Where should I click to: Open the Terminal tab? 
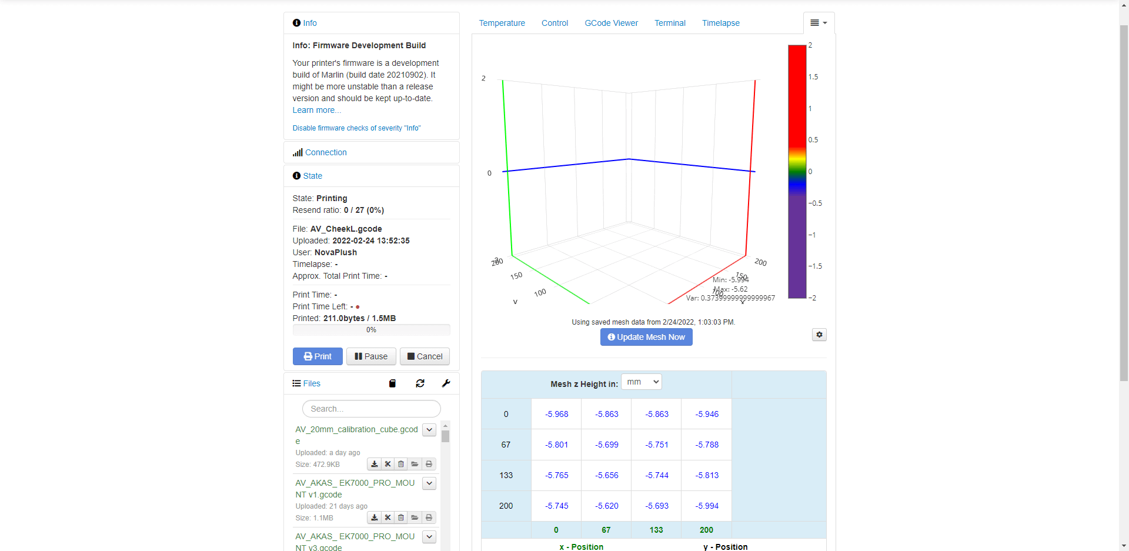point(670,23)
